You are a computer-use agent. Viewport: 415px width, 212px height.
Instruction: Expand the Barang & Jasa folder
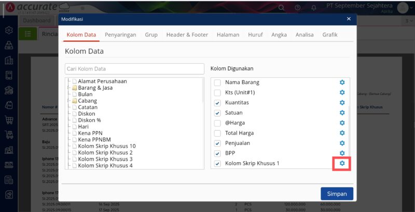point(68,88)
